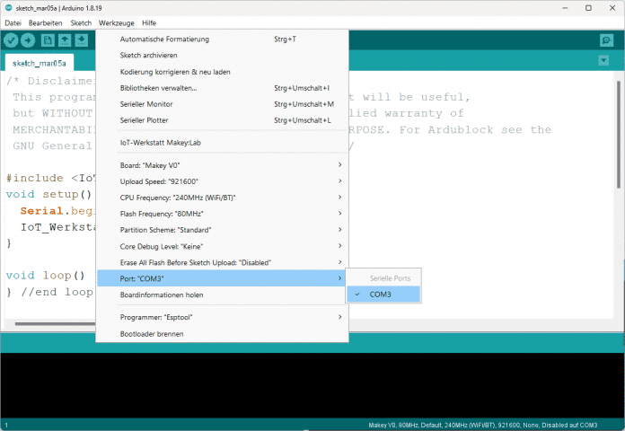Open the tab options dropdown arrow
The width and height of the screenshot is (625, 431).
coord(603,60)
